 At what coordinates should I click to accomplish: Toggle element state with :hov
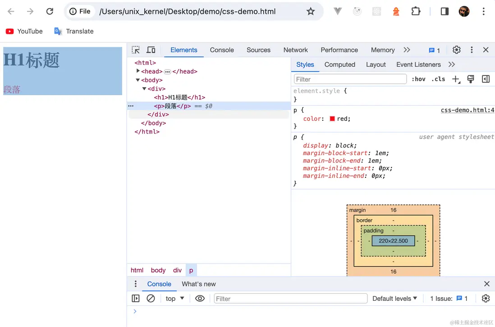pos(418,79)
